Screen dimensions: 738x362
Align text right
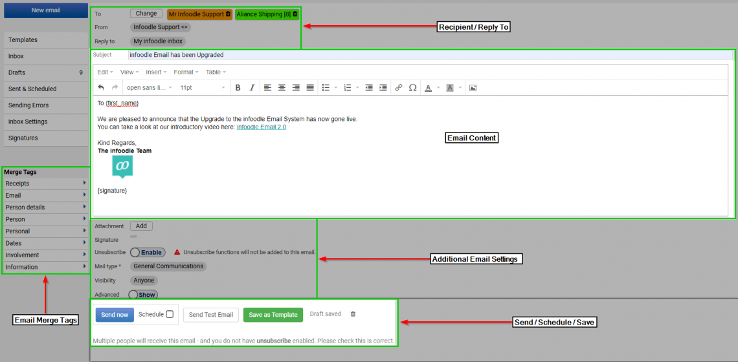click(x=296, y=87)
